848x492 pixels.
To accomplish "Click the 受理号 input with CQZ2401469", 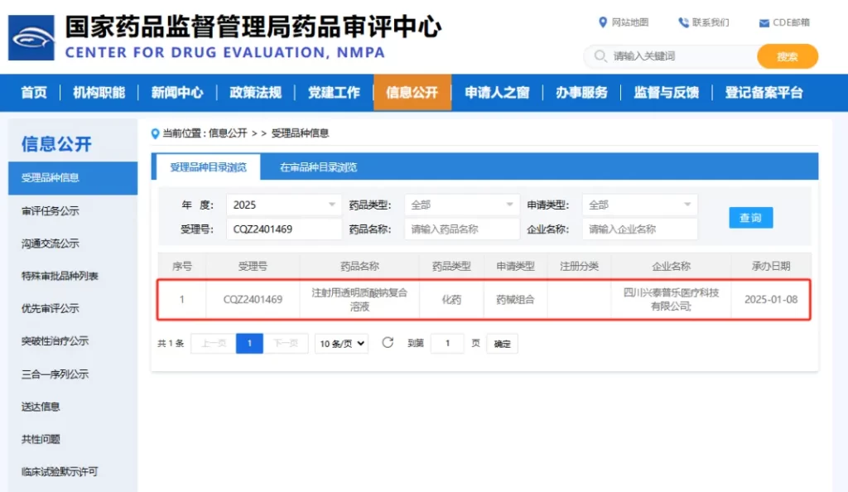I will [284, 229].
